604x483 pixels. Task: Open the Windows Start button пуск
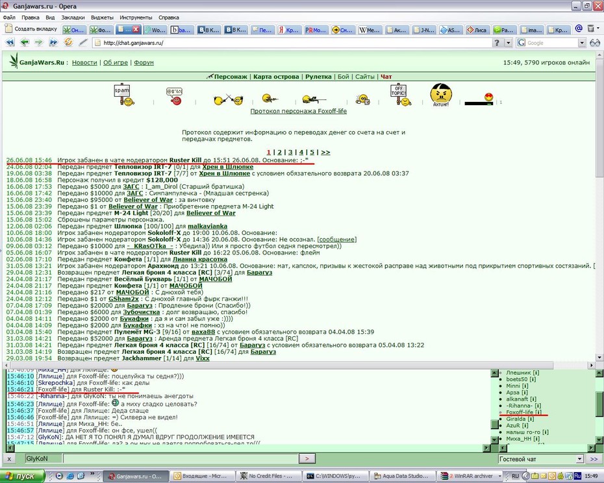pyautogui.click(x=22, y=476)
